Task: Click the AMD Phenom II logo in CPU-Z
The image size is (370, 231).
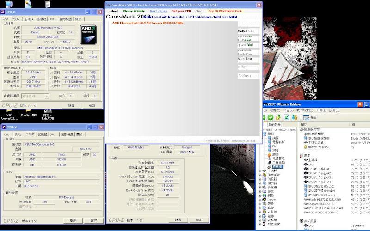Action: [x=88, y=35]
